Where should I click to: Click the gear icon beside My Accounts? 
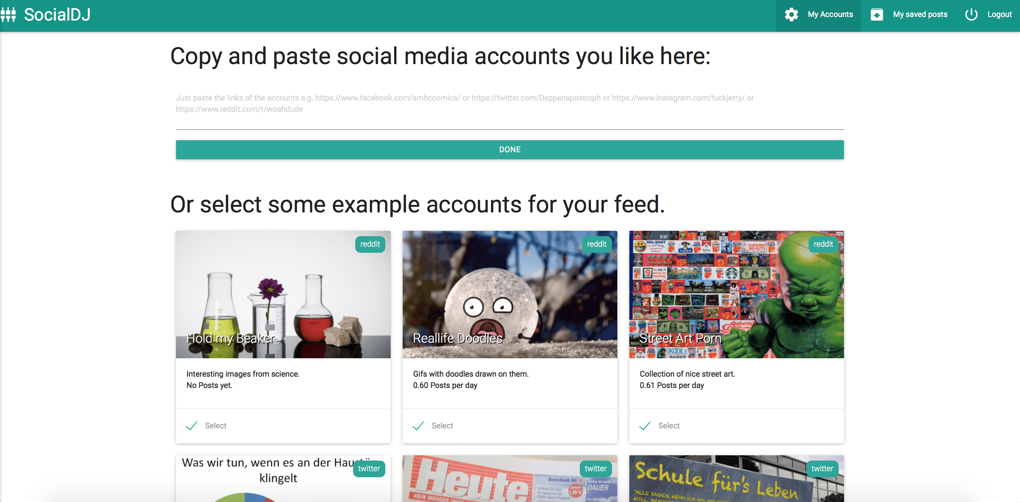791,15
